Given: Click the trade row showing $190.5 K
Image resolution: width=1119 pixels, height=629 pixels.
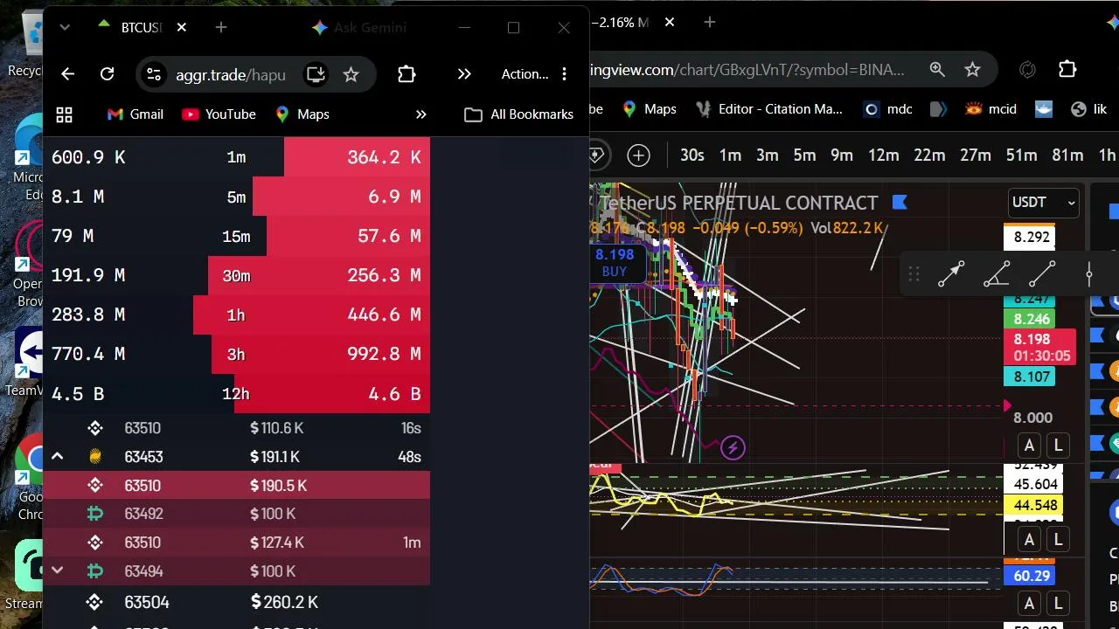Looking at the screenshot, I should [x=236, y=485].
